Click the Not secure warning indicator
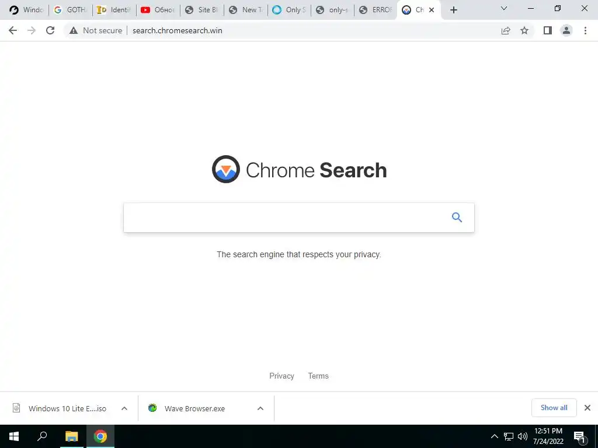The width and height of the screenshot is (598, 448). pos(96,30)
